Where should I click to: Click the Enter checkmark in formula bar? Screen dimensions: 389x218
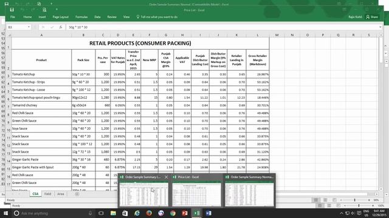[x=52, y=27]
